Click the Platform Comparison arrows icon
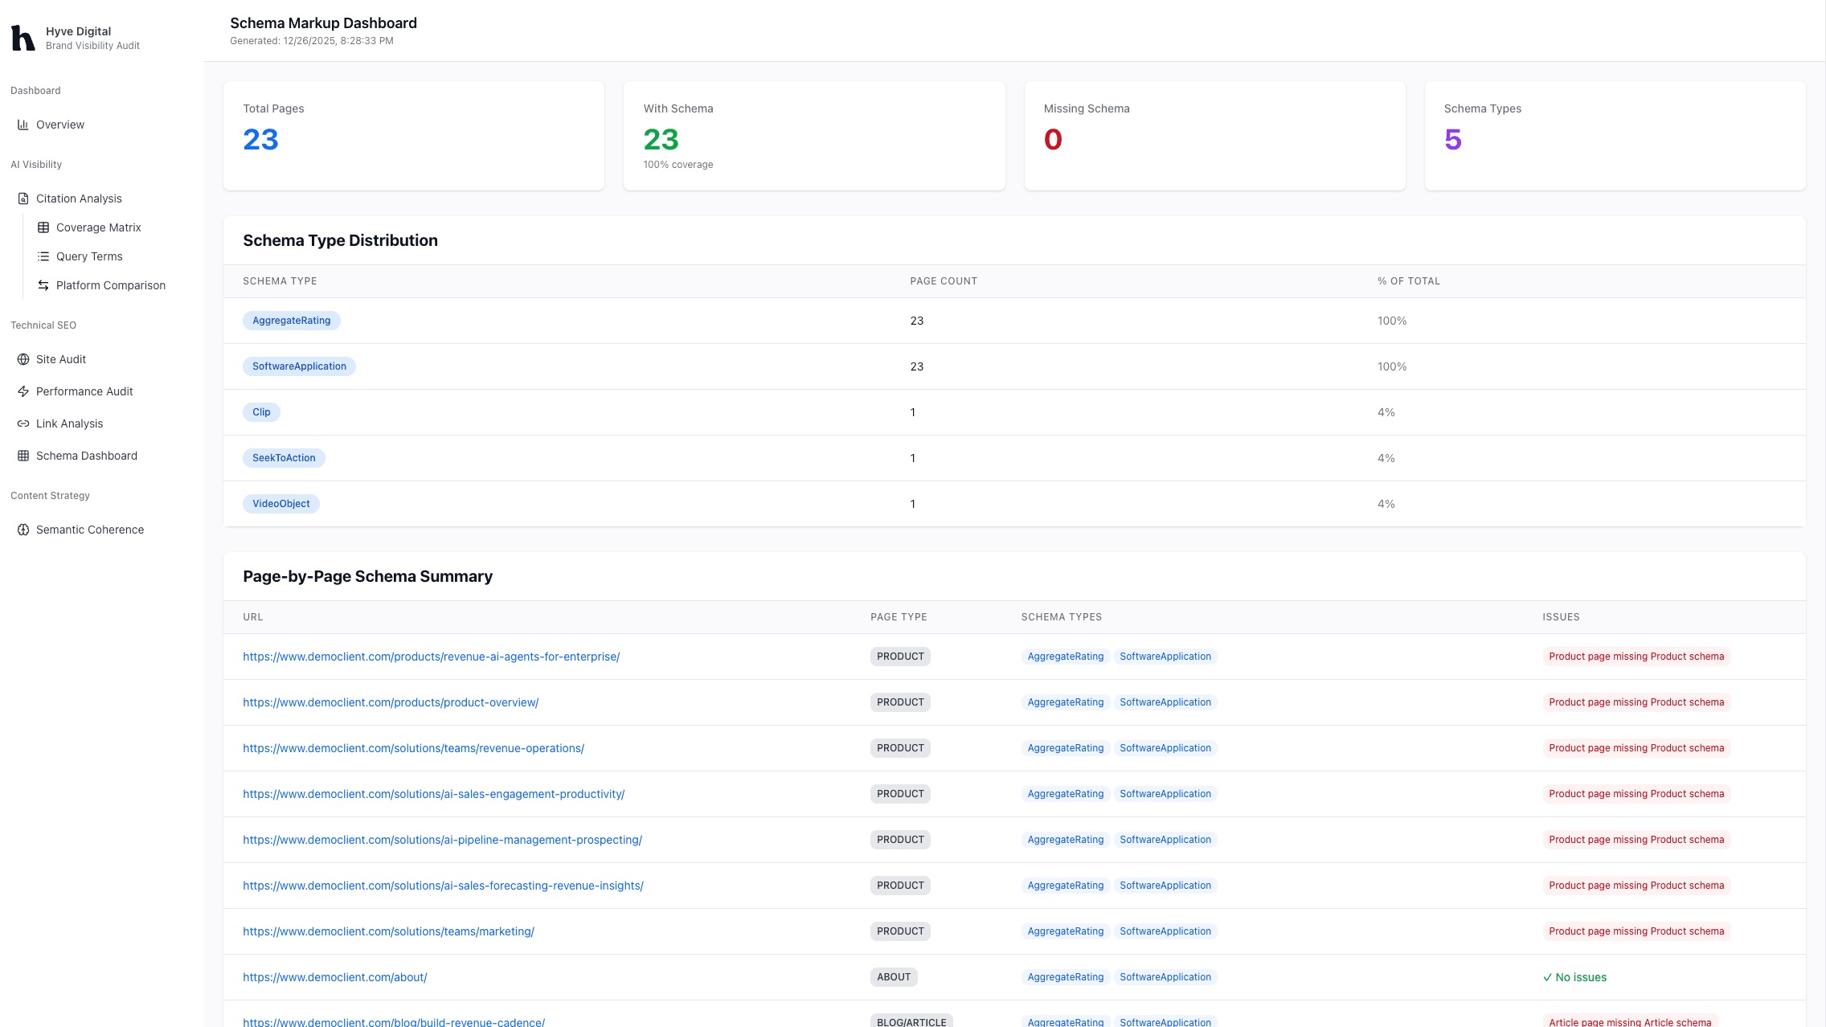 pyautogui.click(x=43, y=285)
